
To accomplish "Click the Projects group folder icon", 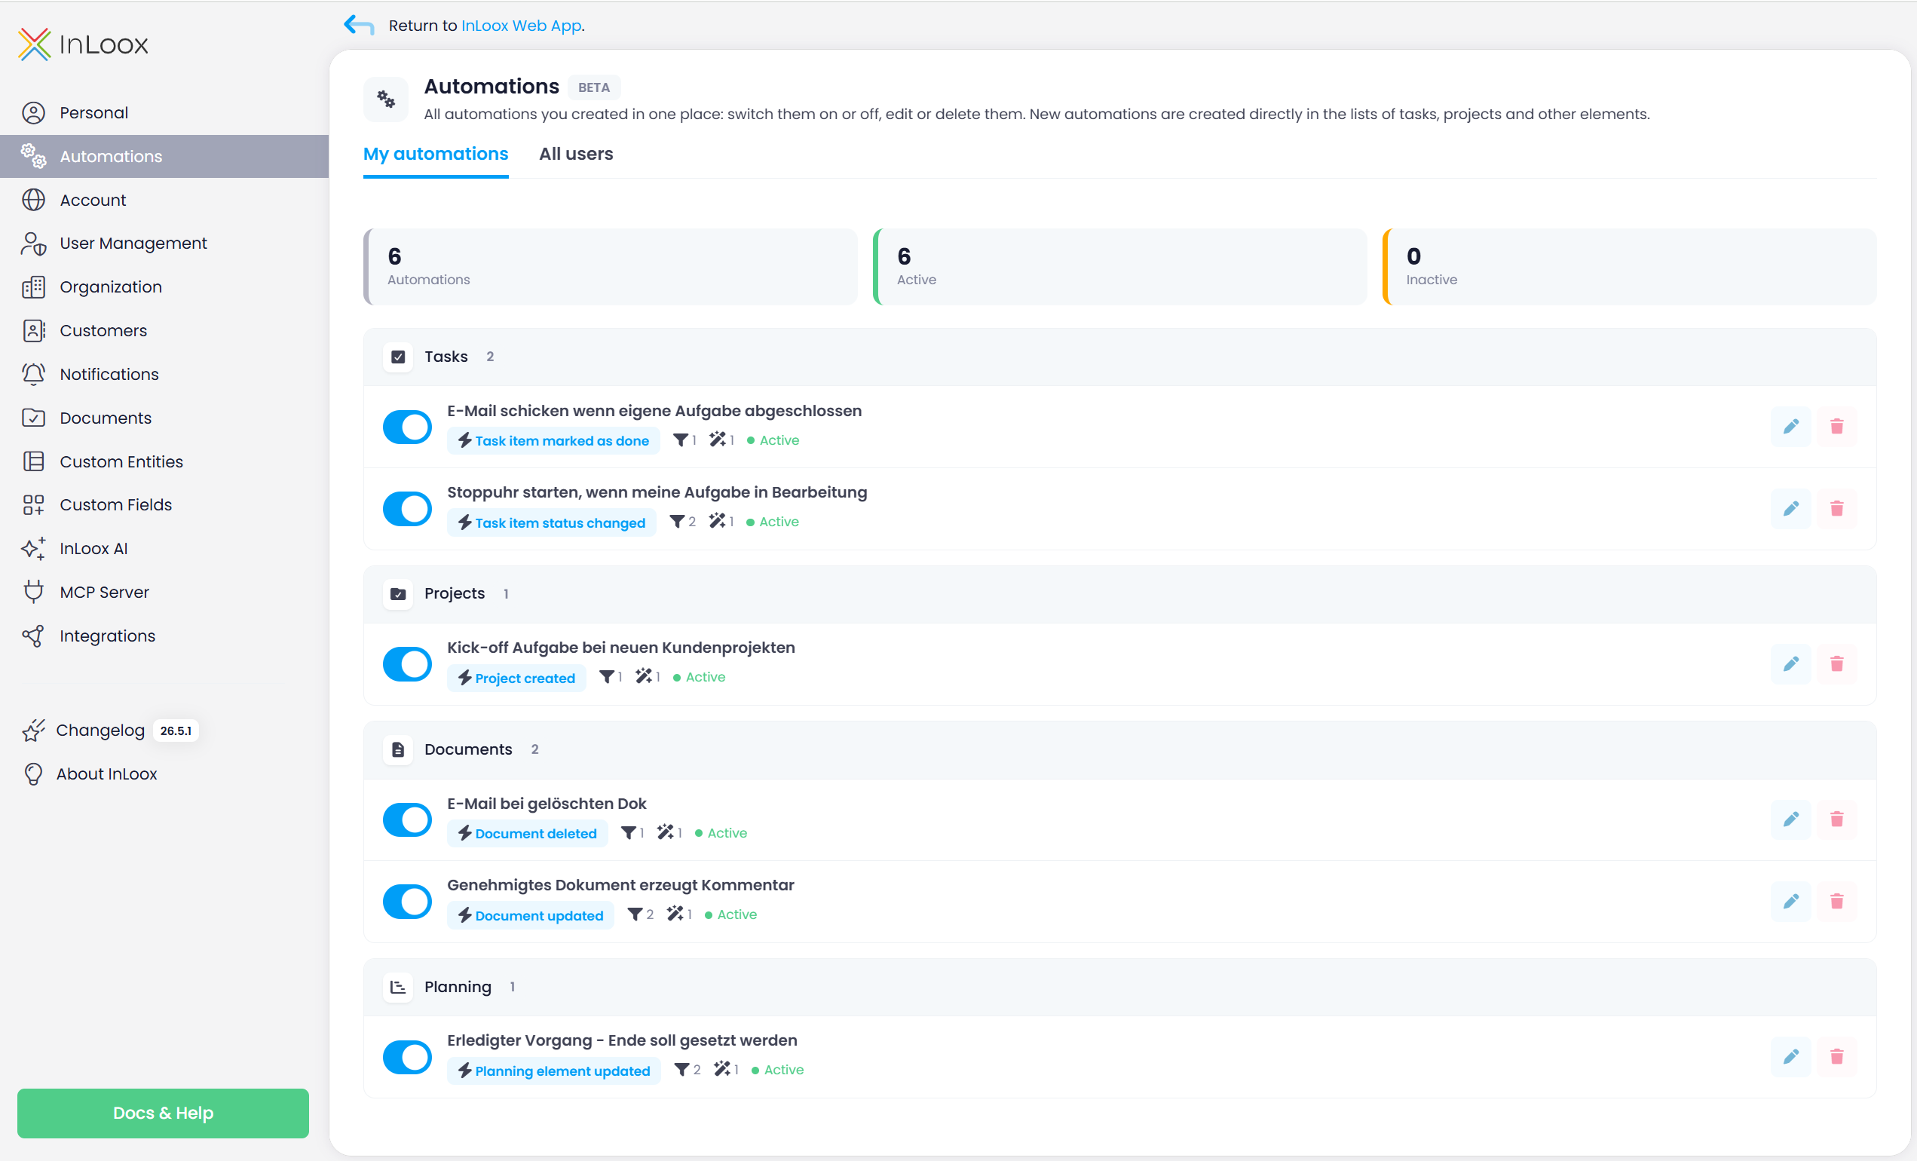I will (x=398, y=594).
